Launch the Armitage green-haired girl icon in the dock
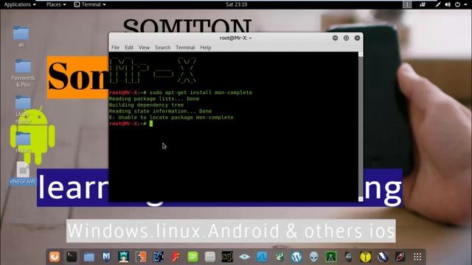 pos(123,257)
